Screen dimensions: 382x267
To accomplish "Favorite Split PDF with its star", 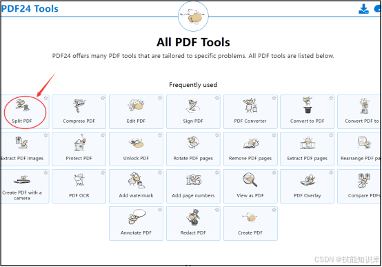I will [x=46, y=98].
